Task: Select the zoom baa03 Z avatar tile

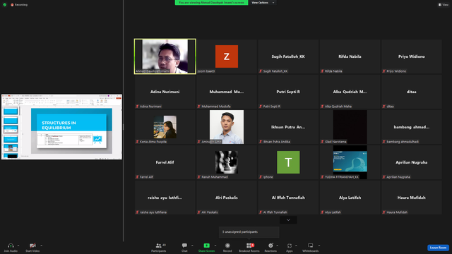Action: [227, 56]
